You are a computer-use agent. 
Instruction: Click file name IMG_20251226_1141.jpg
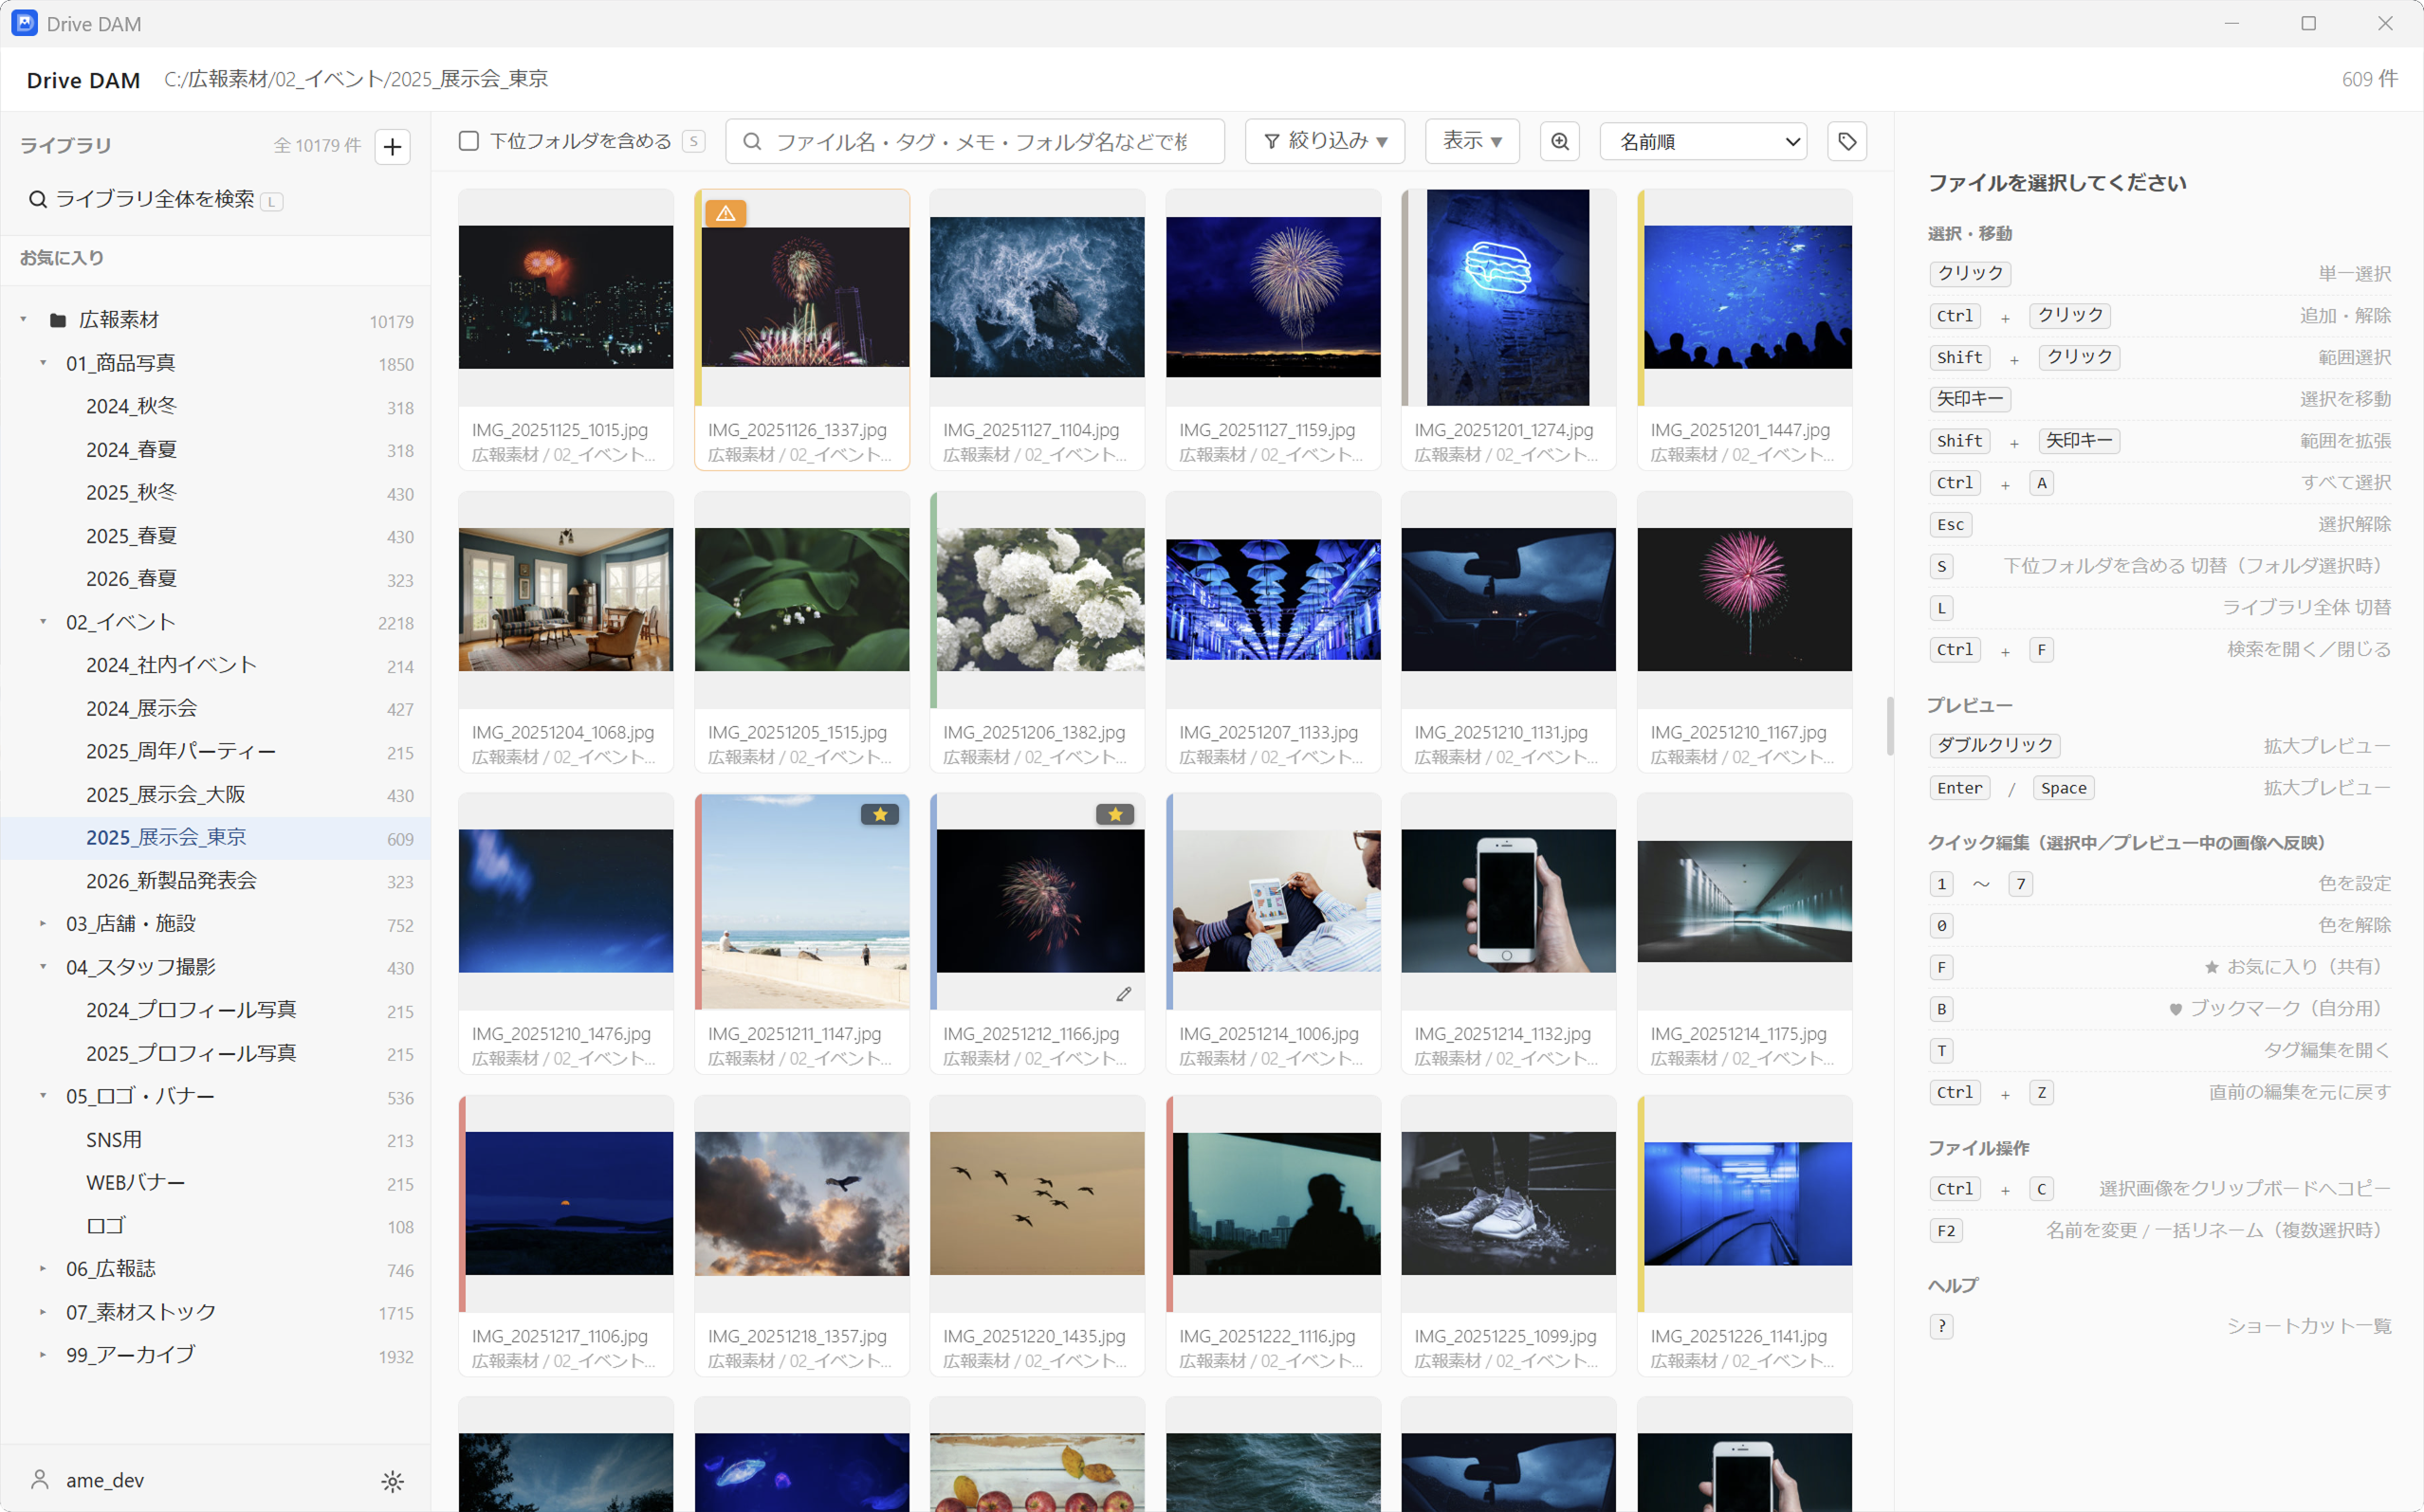click(x=1737, y=1336)
